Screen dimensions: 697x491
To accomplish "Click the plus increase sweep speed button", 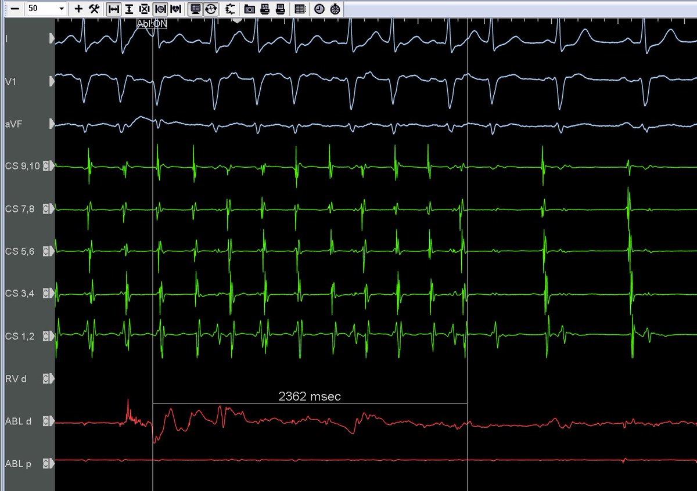I will [x=79, y=9].
